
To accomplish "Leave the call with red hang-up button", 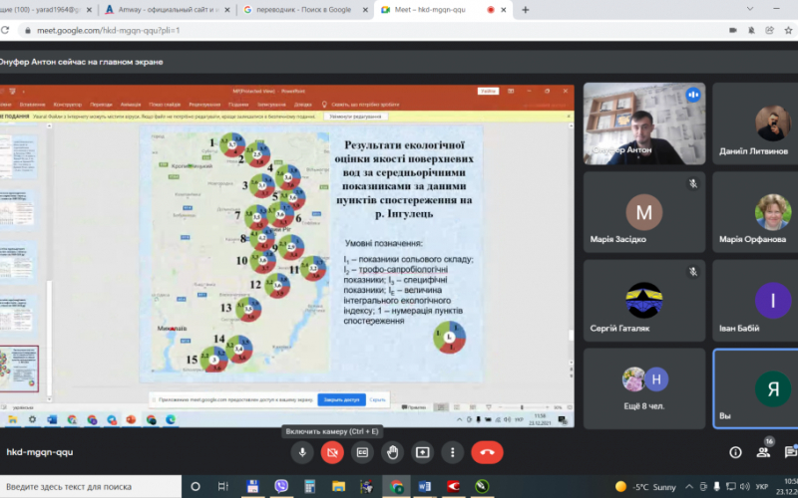I will coord(487,452).
